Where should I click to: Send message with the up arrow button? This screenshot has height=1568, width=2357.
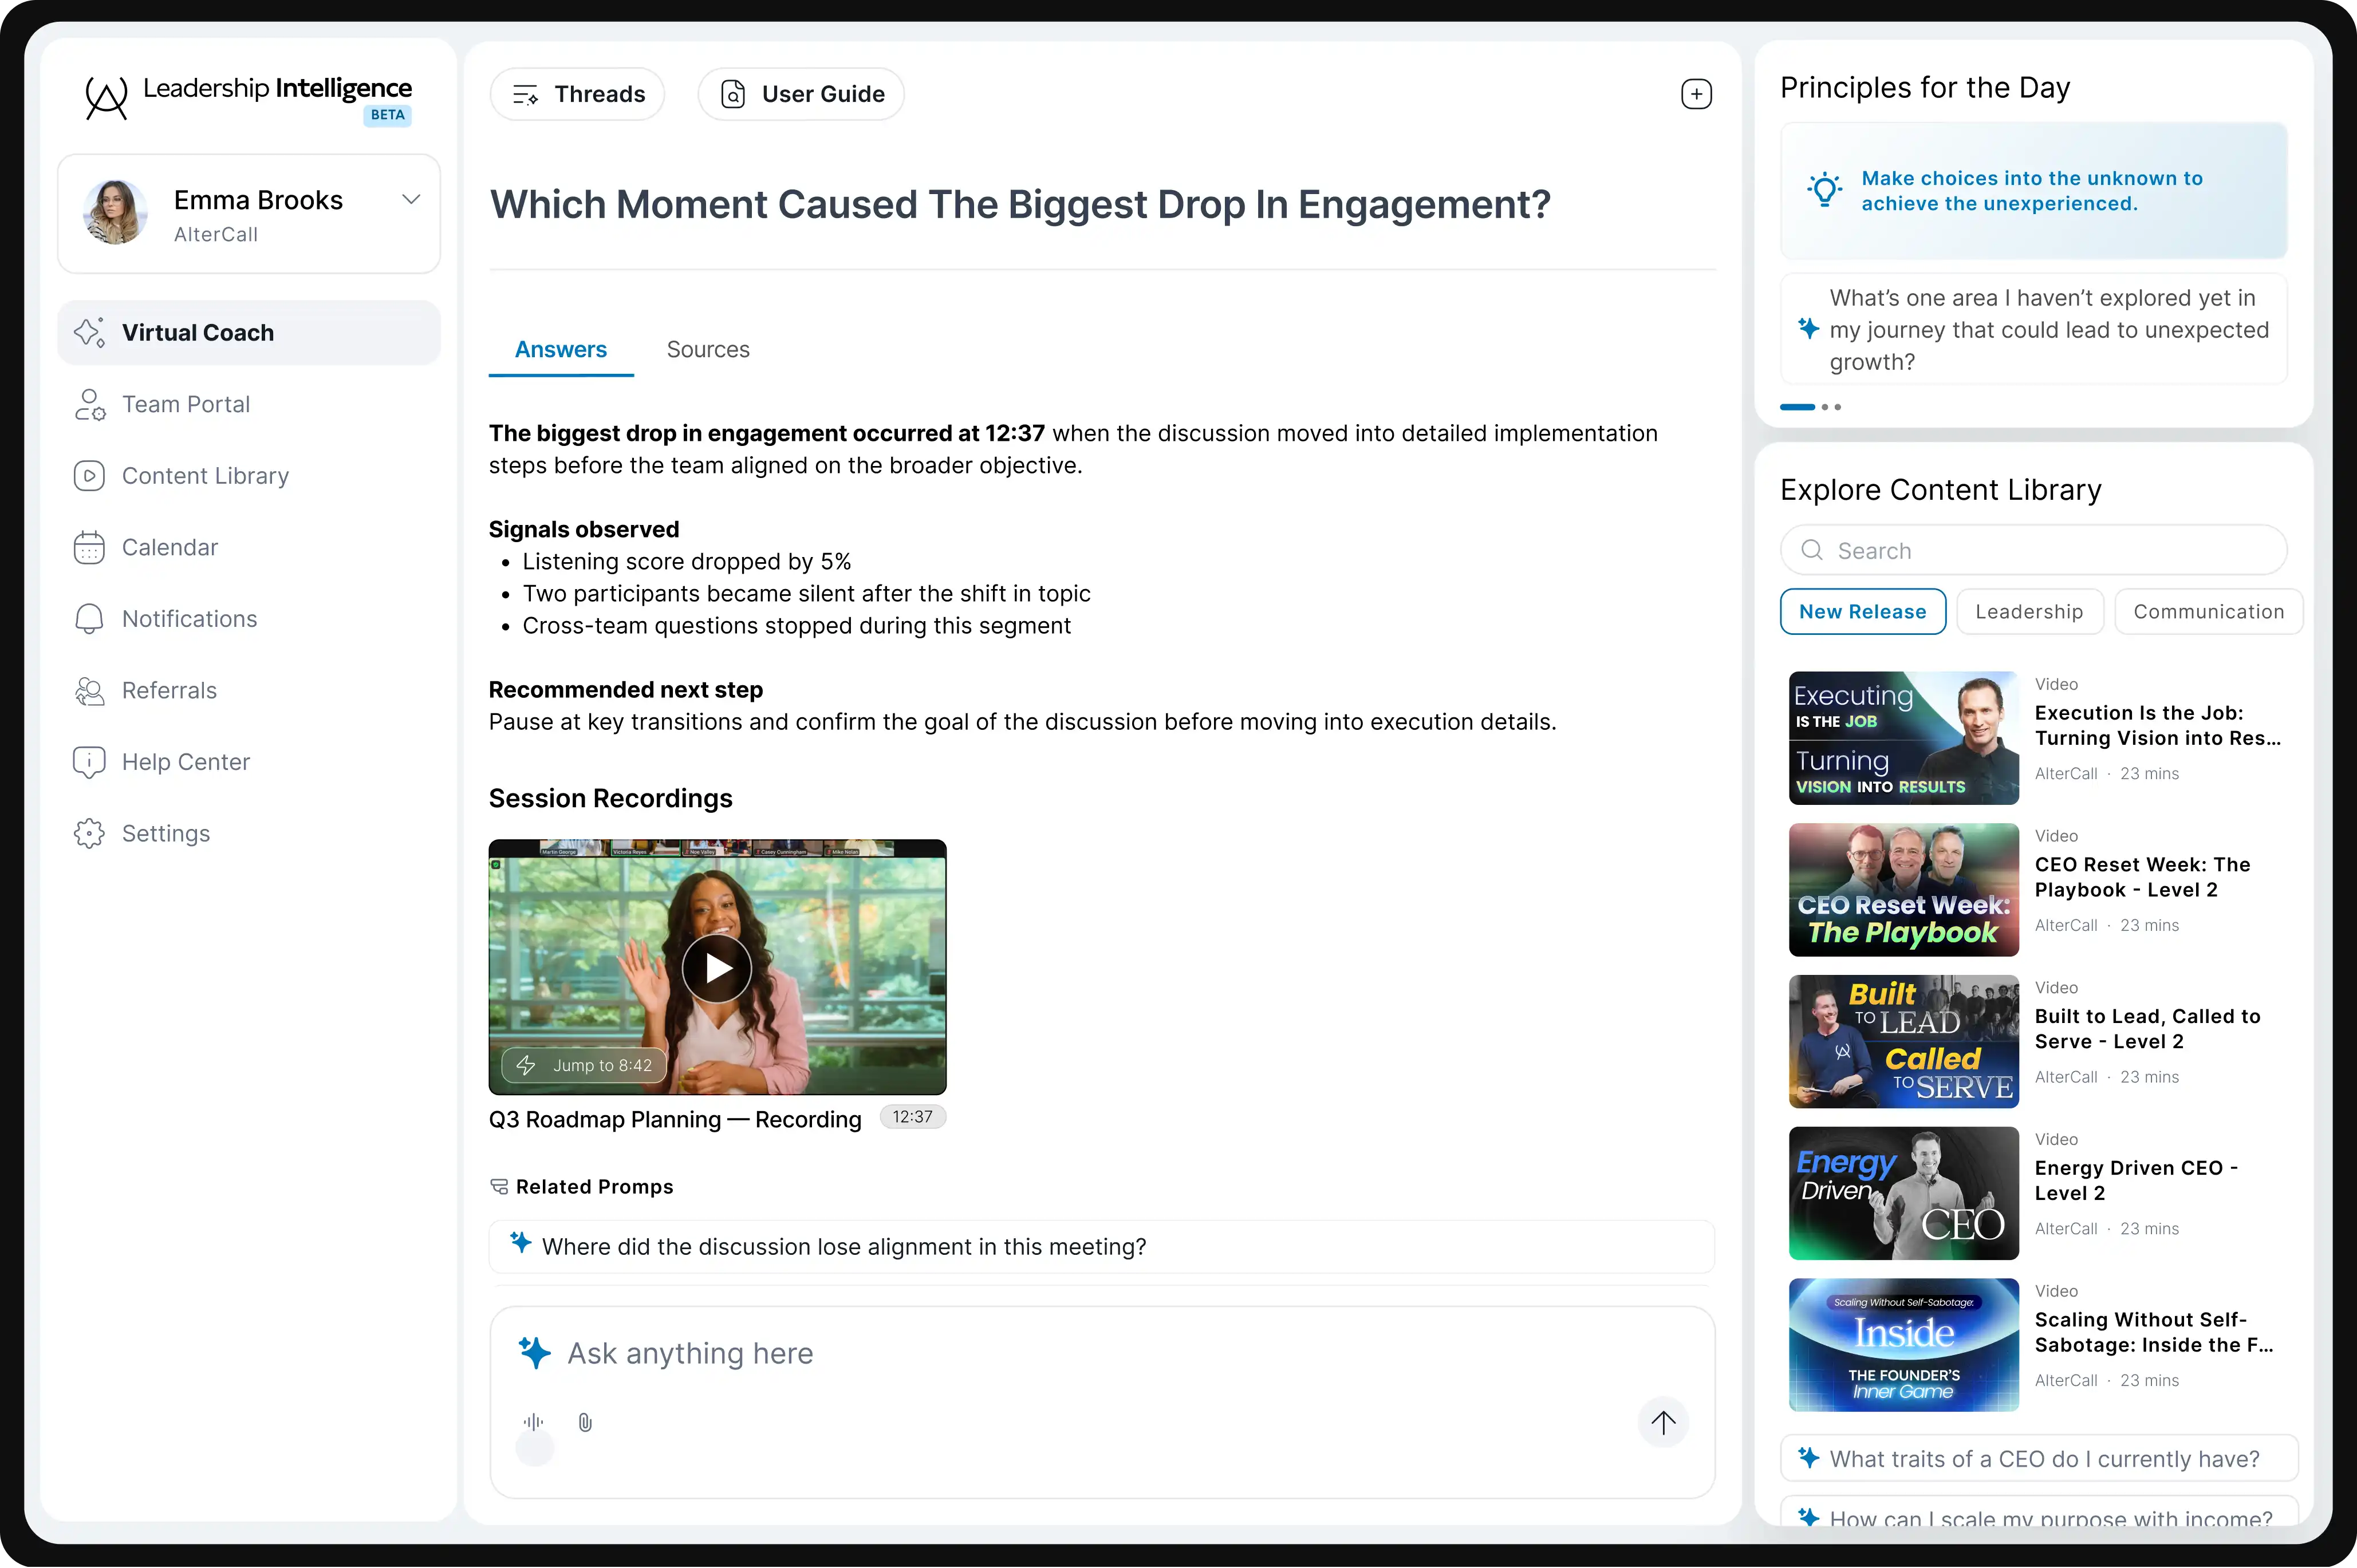tap(1663, 1422)
